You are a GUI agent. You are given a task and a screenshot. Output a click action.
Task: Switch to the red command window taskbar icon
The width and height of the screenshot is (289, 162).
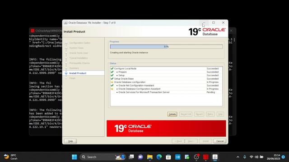[x=206, y=157]
